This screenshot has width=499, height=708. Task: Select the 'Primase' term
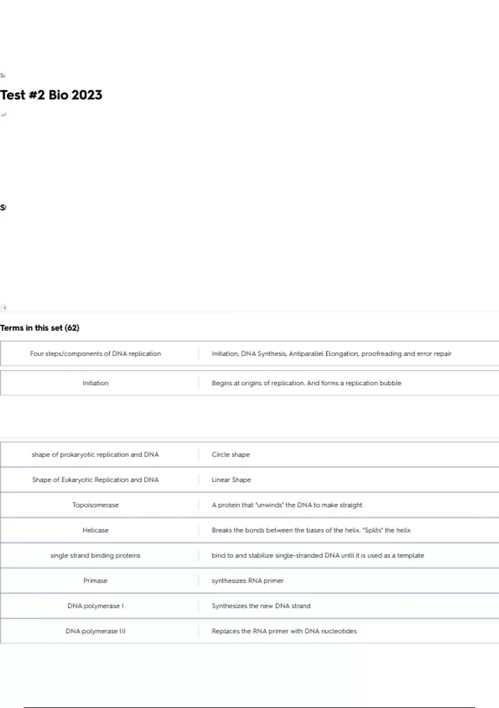click(x=95, y=581)
